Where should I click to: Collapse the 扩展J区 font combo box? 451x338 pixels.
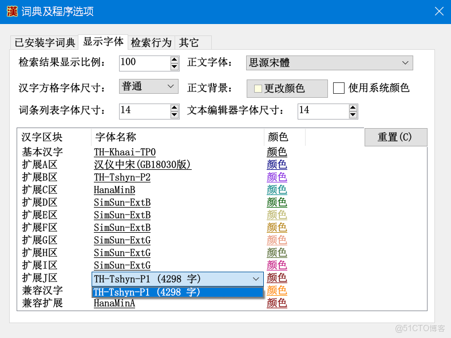click(256, 279)
